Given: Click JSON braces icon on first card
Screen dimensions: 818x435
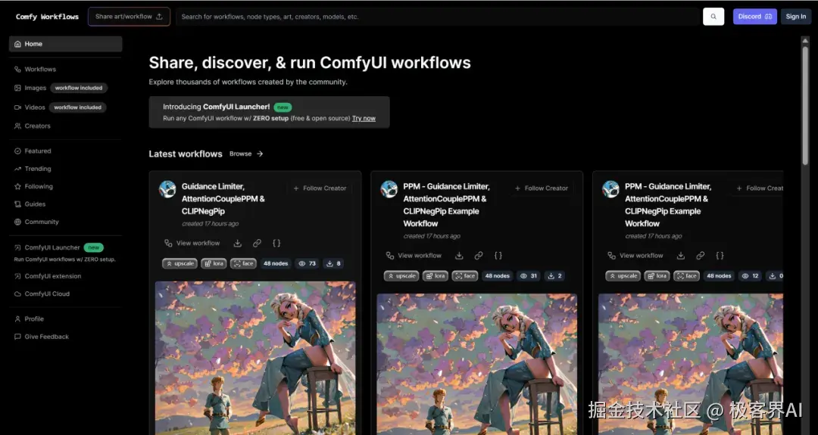Looking at the screenshot, I should (276, 243).
